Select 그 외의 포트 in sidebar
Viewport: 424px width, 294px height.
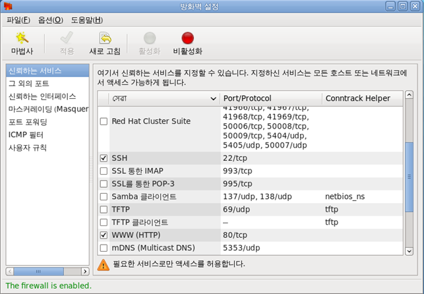pos(47,84)
